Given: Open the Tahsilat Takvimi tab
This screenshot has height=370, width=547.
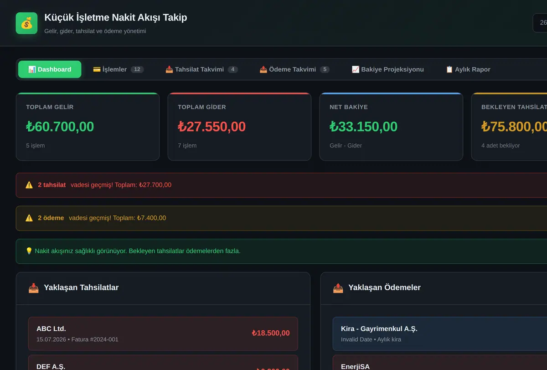Looking at the screenshot, I should pyautogui.click(x=201, y=69).
